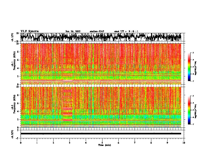Click the "7" tick on the time axis
The width and height of the screenshot is (207, 160).
(x=135, y=143)
